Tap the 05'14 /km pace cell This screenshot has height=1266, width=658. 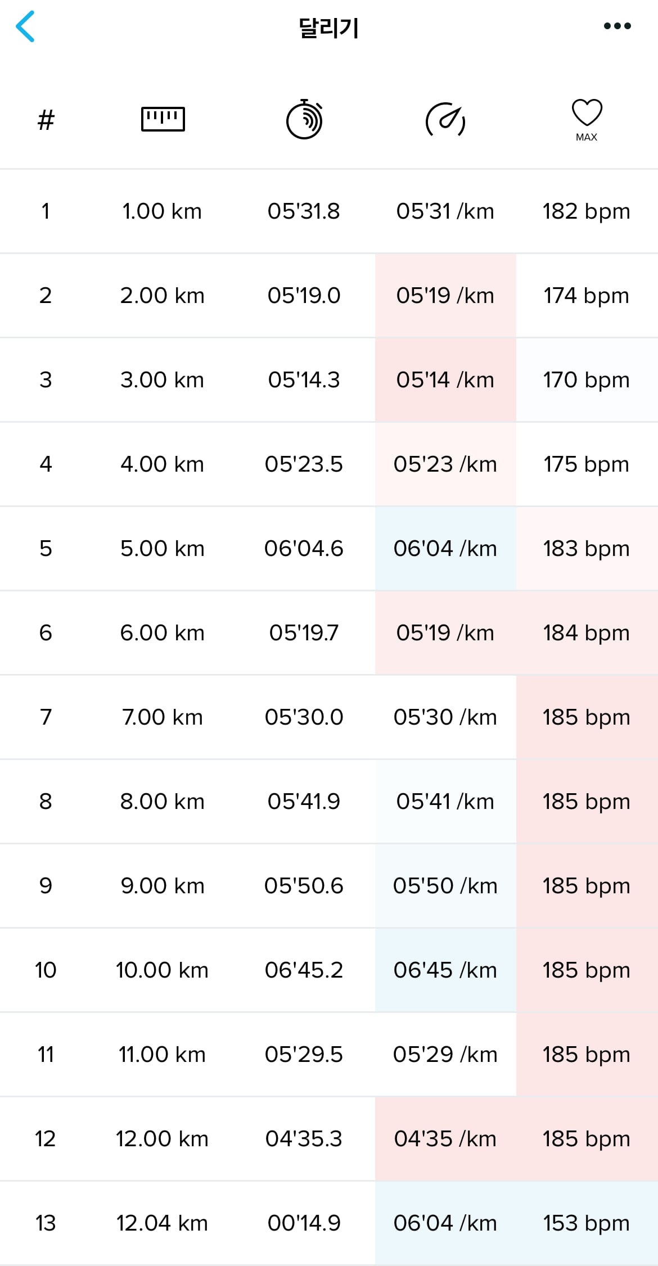point(445,380)
